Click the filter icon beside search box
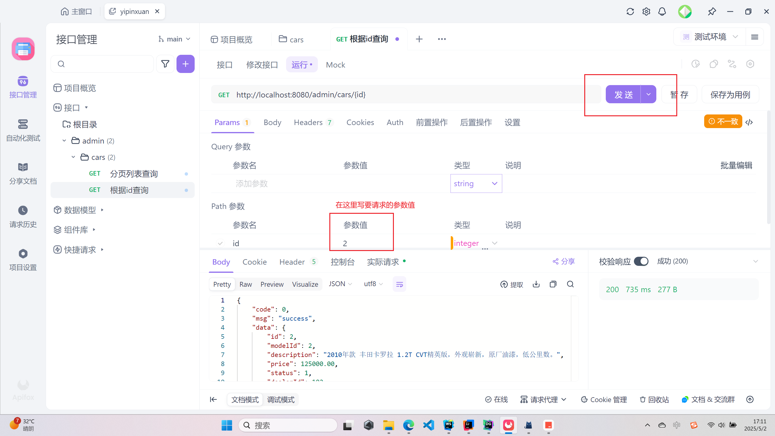The width and height of the screenshot is (775, 436). pos(165,64)
